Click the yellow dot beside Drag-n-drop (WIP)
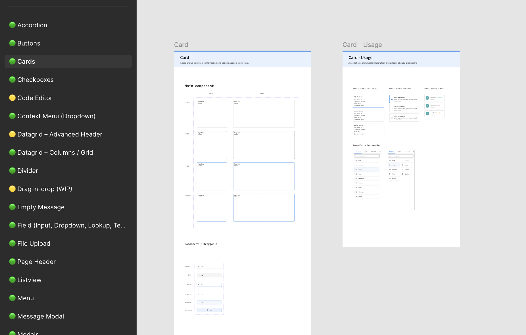 coord(12,189)
